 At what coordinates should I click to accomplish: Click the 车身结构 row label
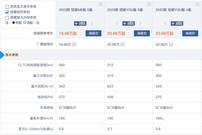46,108
